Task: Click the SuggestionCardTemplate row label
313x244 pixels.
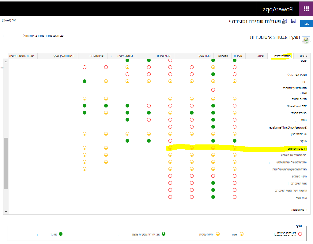Action: pyautogui.click(x=288, y=127)
